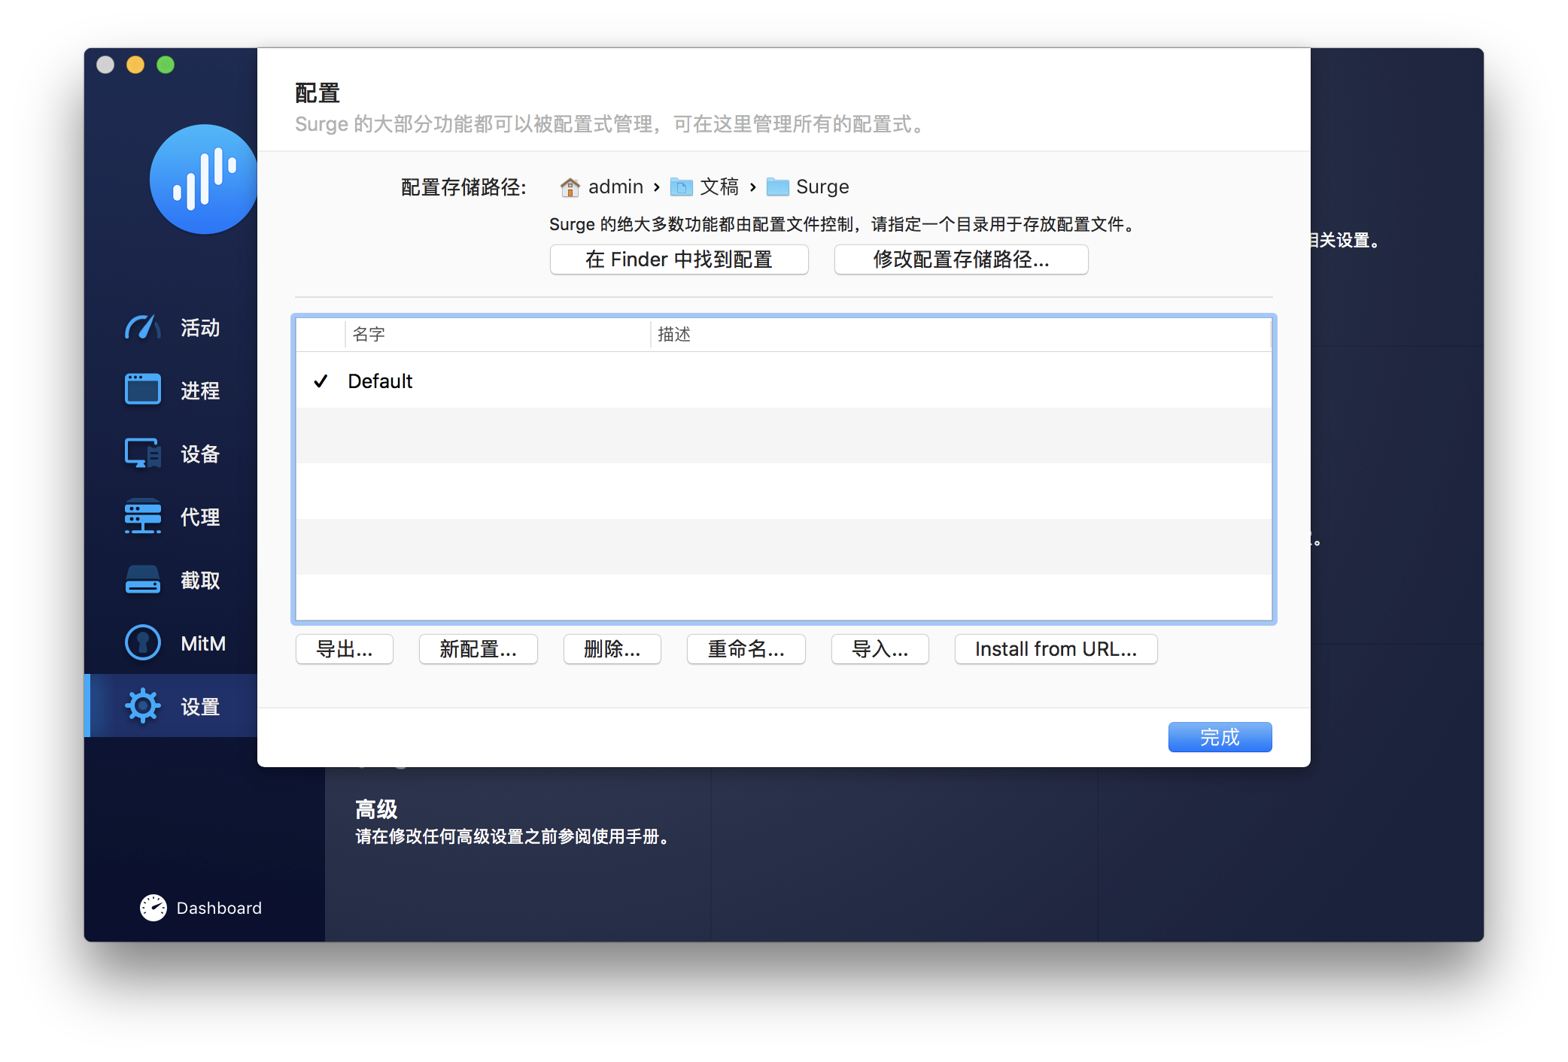
Task: Open the MitM panel icon
Action: coord(142,644)
